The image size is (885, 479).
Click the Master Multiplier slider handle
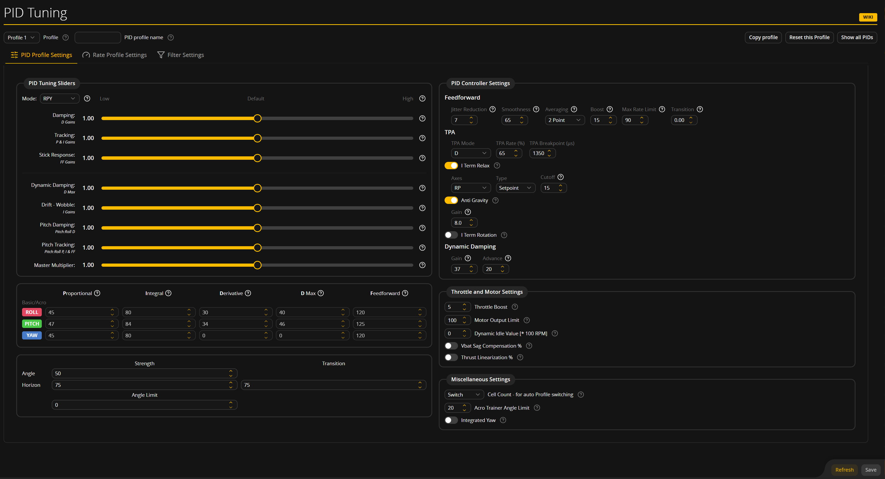pos(257,265)
